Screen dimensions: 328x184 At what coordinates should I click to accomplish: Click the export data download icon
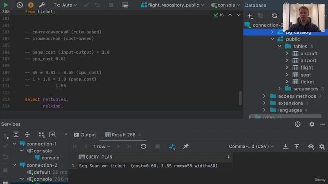pos(285,146)
